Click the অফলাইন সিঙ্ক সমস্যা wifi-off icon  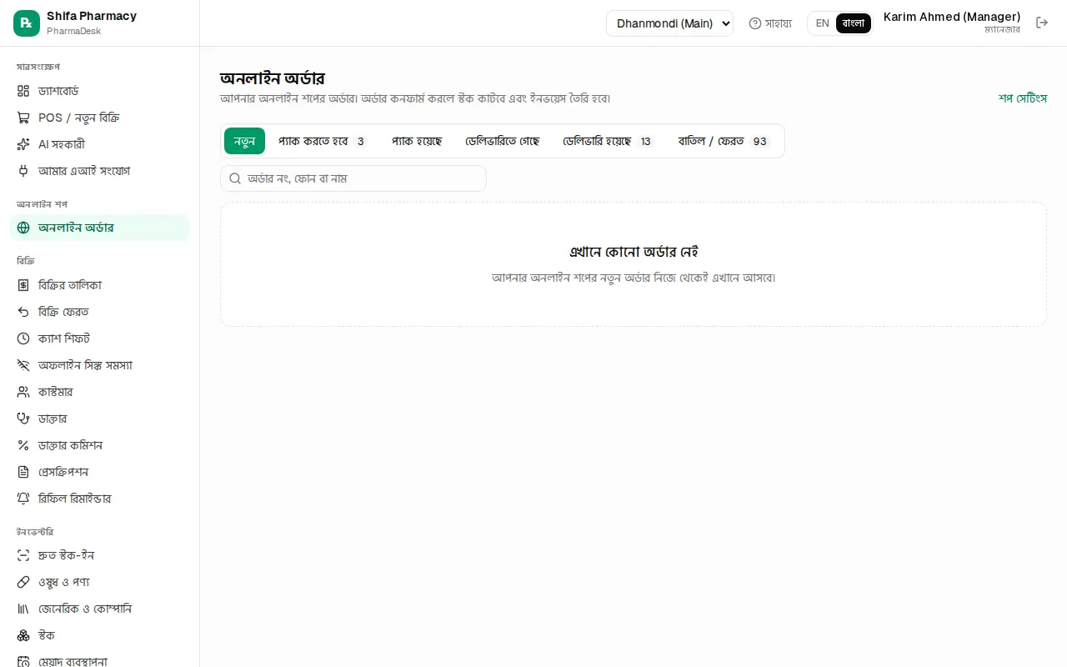click(x=23, y=365)
